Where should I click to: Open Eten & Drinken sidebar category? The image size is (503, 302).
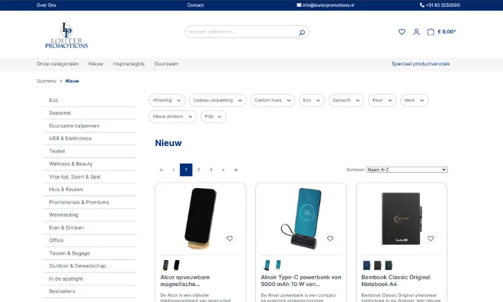coord(89,227)
